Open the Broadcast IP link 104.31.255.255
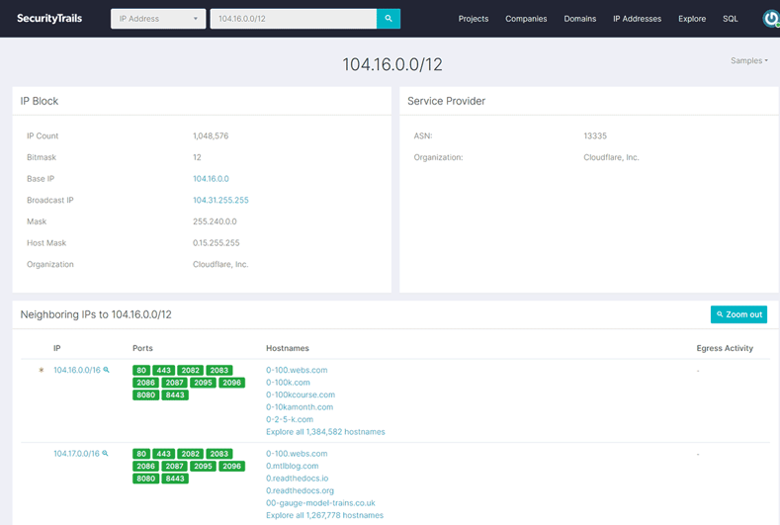Image resolution: width=780 pixels, height=525 pixels. (220, 200)
